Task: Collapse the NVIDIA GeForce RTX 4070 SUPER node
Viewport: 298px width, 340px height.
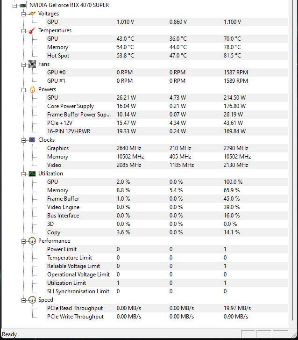Action: [x=14, y=5]
